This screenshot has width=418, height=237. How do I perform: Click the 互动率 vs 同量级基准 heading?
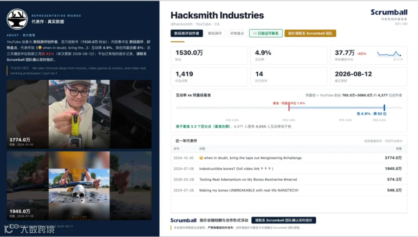point(193,95)
